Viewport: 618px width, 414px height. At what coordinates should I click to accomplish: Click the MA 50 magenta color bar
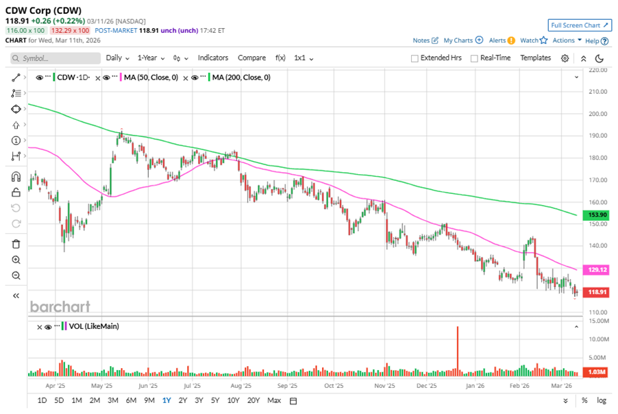click(121, 77)
